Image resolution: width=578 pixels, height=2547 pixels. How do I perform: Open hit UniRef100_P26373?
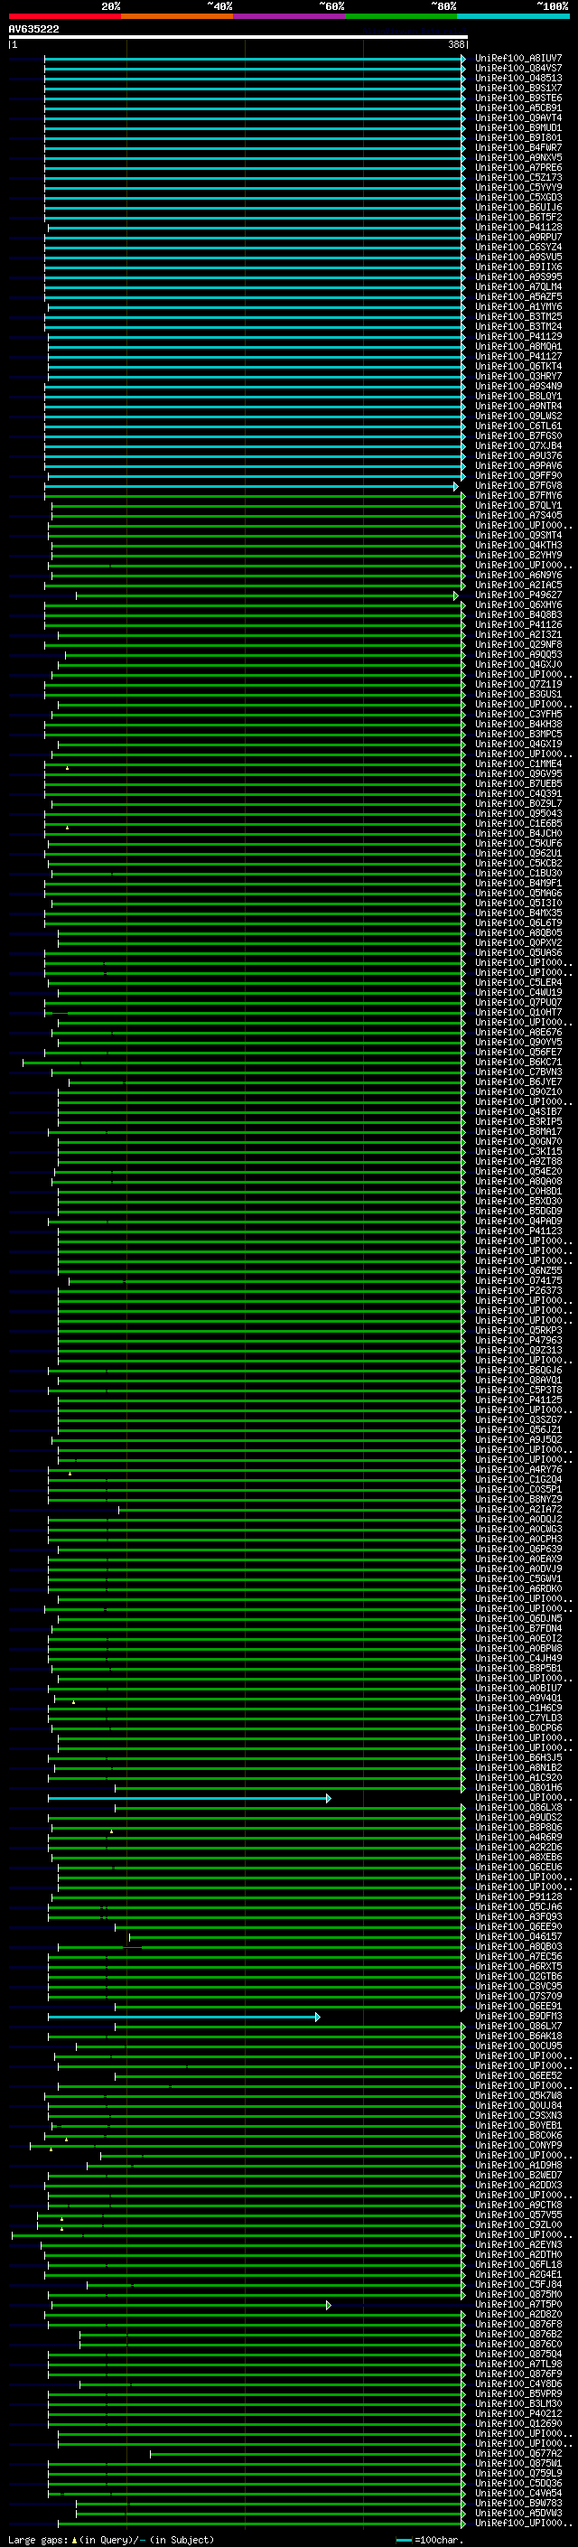pyautogui.click(x=517, y=1290)
